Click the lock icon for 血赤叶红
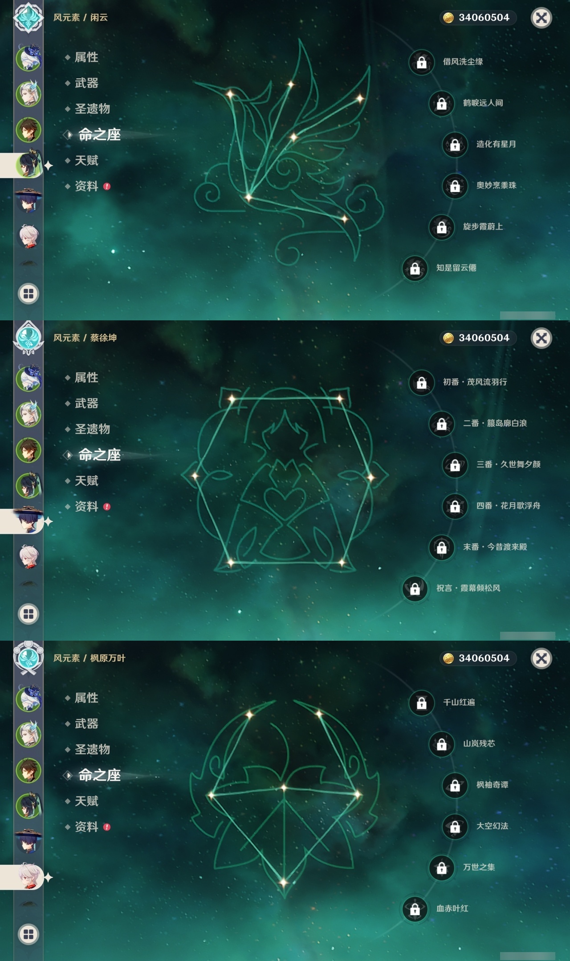The width and height of the screenshot is (570, 961). click(415, 909)
